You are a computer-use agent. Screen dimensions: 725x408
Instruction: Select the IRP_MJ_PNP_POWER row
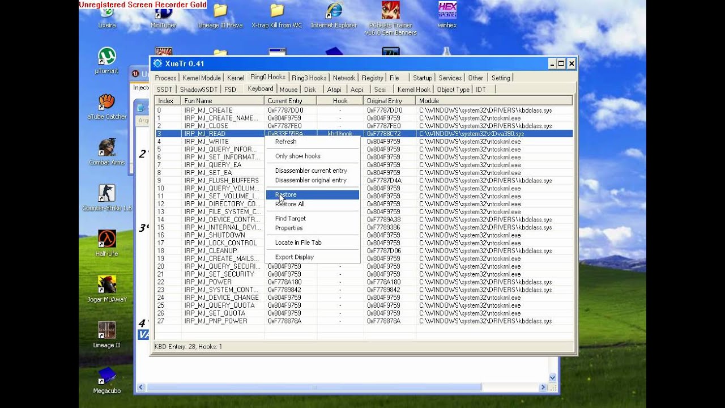coord(364,321)
